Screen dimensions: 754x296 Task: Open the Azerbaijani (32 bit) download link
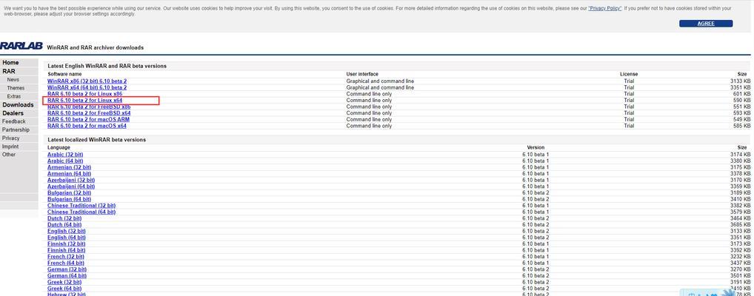point(70,180)
